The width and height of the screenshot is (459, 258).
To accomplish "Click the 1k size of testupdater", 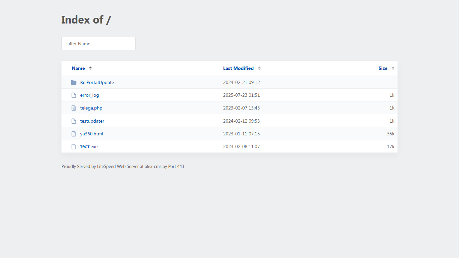I will click(392, 121).
